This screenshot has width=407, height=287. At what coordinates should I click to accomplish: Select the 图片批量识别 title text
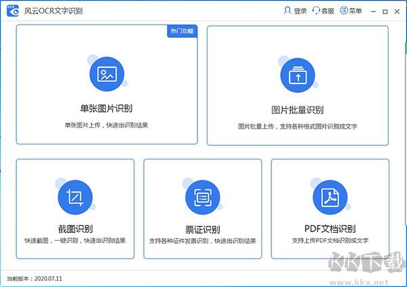pyautogui.click(x=298, y=110)
